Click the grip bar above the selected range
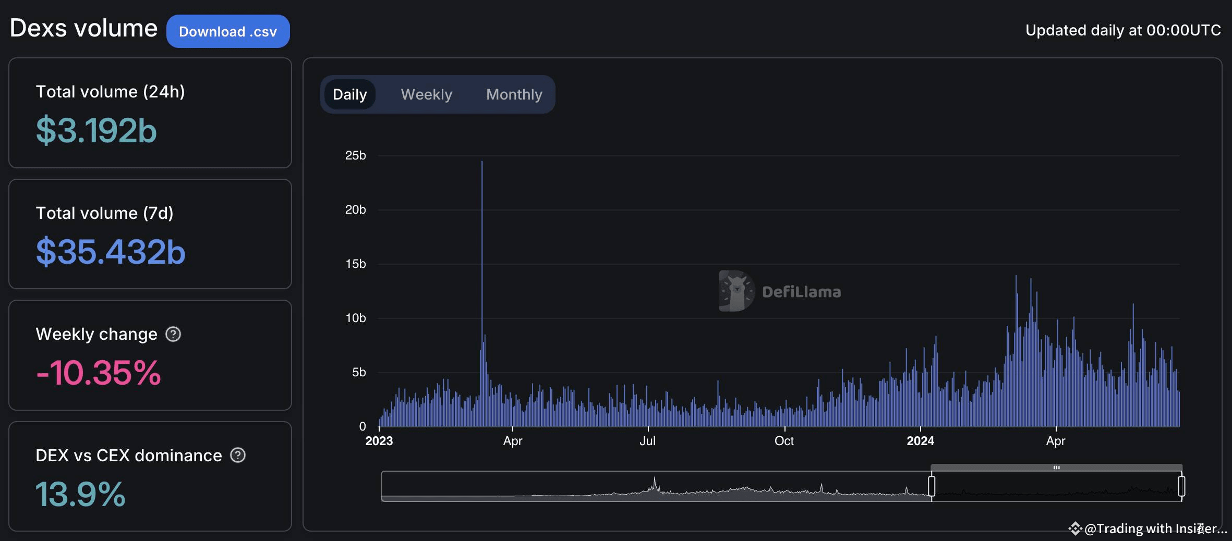The height and width of the screenshot is (541, 1232). 1056,468
